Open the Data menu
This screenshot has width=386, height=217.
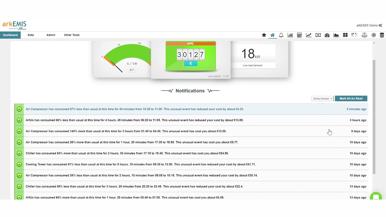(31, 35)
